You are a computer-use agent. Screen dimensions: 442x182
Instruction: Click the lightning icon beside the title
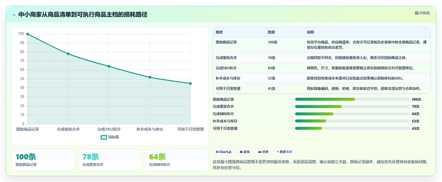click(x=14, y=15)
